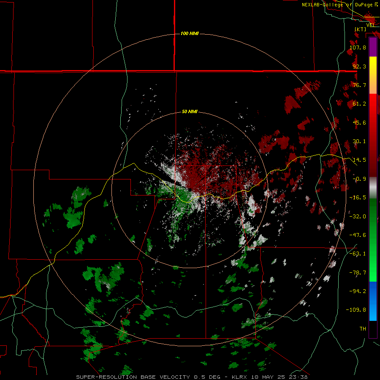Click the 50 NMI range ring label
The image size is (380, 380).
[x=190, y=112]
